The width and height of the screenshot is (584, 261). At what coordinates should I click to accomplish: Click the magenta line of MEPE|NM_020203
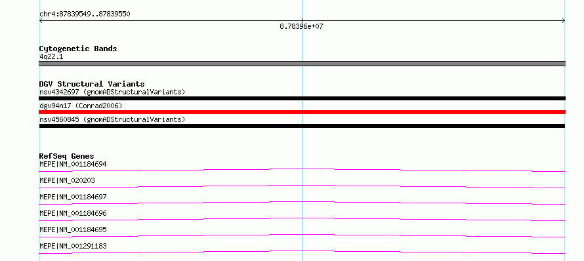[x=302, y=186]
